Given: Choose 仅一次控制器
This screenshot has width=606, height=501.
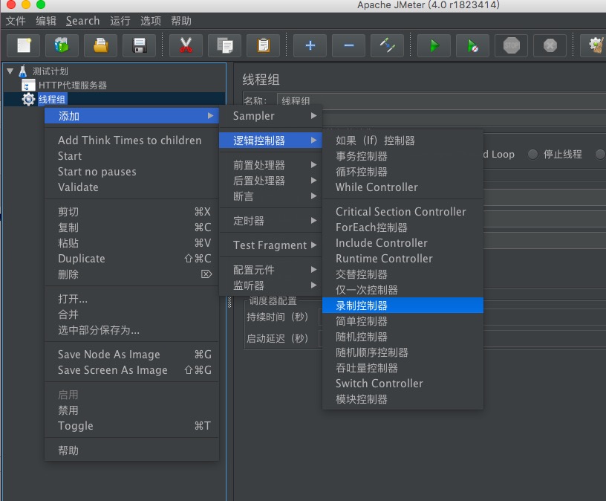Looking at the screenshot, I should (x=403, y=289).
